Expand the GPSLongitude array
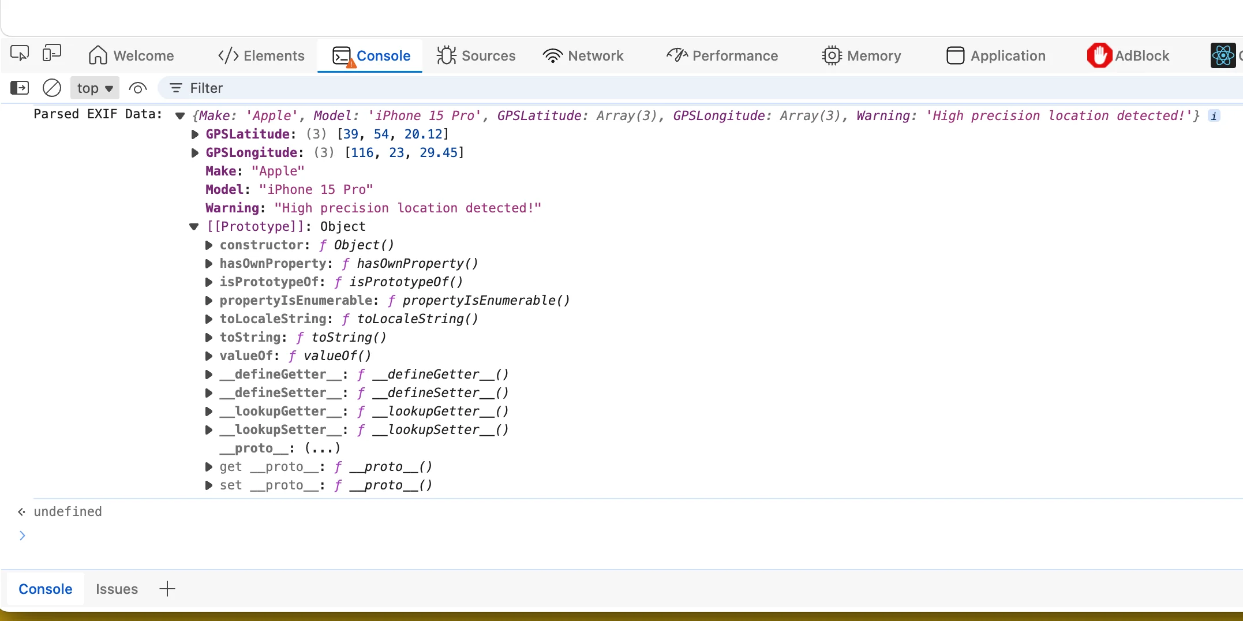 [195, 152]
